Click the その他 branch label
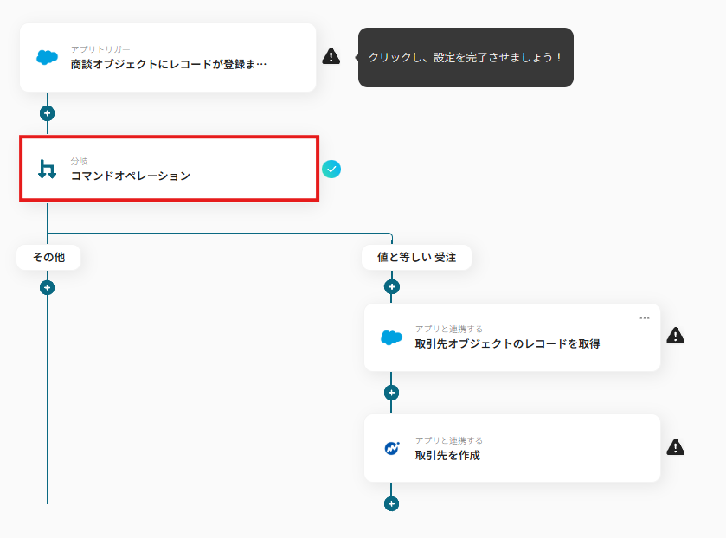This screenshot has height=538, width=726. click(x=48, y=257)
